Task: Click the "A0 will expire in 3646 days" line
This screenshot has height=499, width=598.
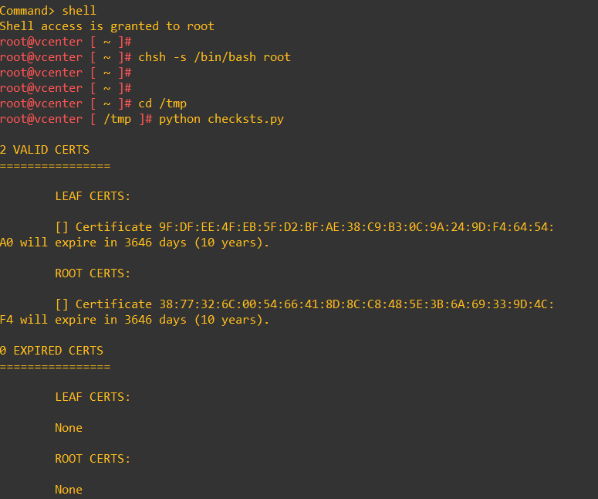Action: click(x=135, y=243)
